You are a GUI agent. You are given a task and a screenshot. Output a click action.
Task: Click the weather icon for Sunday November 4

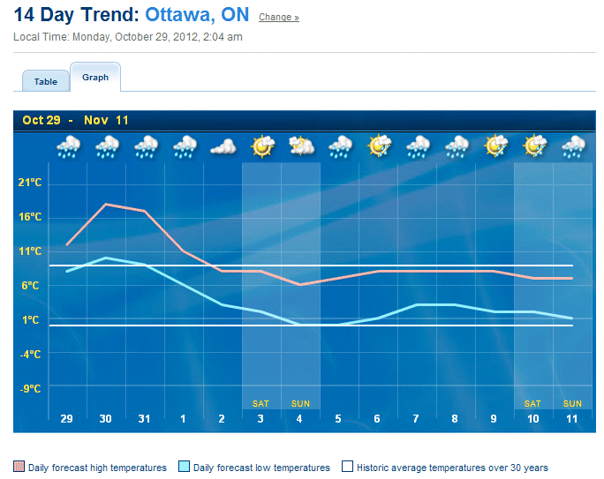pos(301,146)
